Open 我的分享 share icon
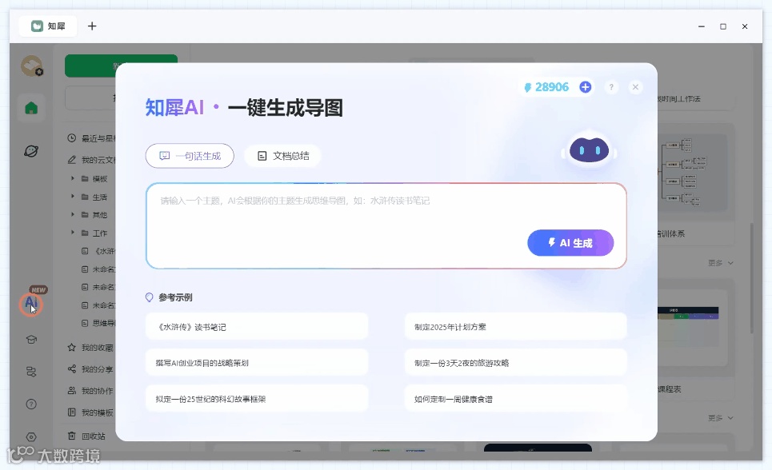The height and width of the screenshot is (470, 772). 72,368
